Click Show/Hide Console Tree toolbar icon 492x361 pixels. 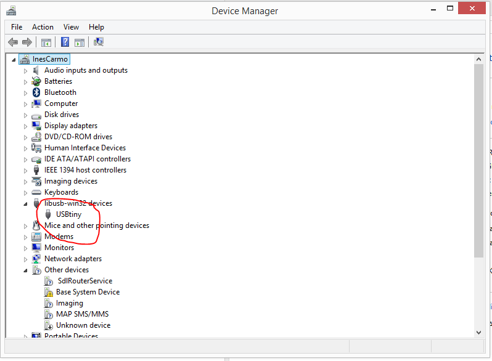46,43
